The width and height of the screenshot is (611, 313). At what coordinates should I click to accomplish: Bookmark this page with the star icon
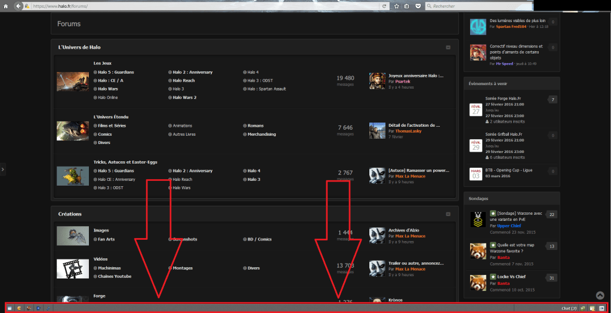pyautogui.click(x=397, y=6)
